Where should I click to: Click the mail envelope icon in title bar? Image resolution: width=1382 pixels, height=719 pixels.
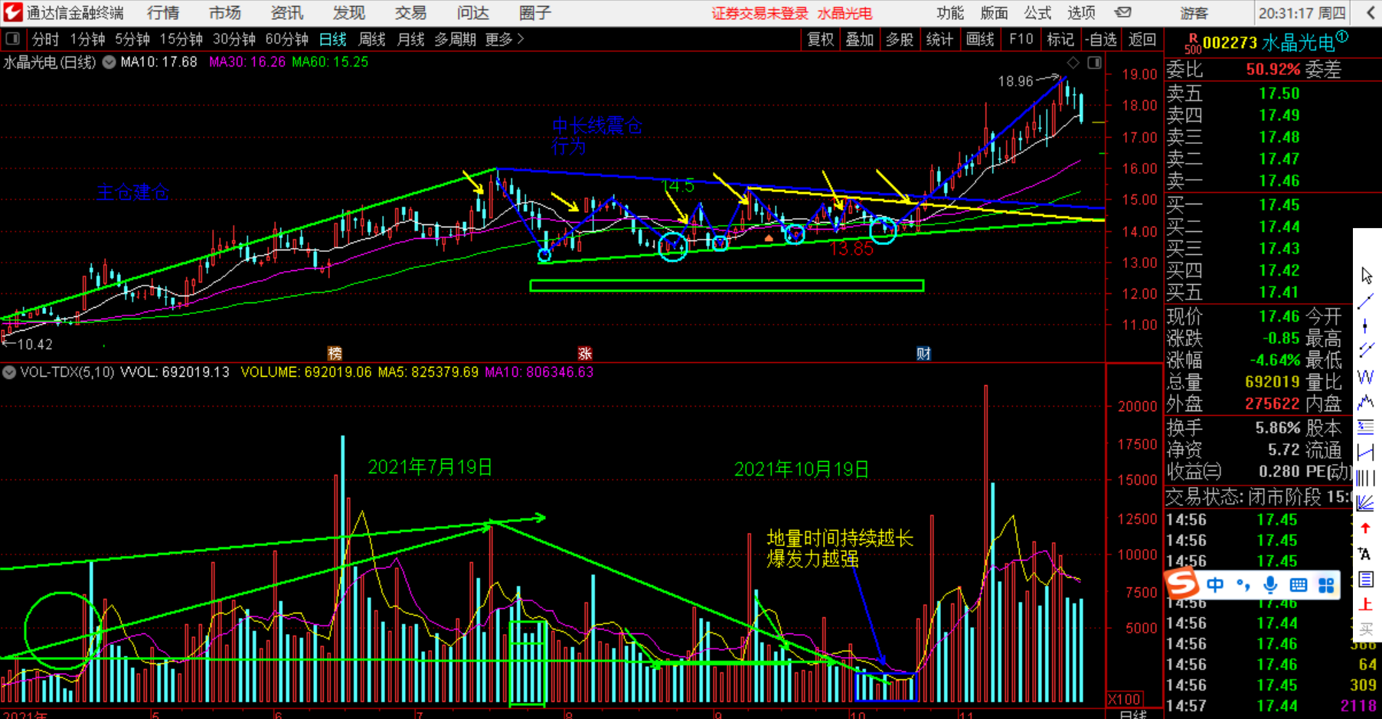tap(1122, 12)
